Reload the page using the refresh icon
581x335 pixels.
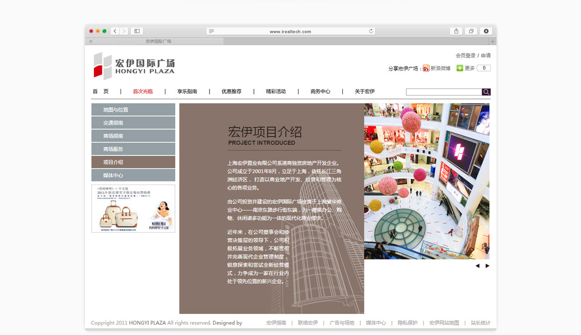tap(370, 31)
